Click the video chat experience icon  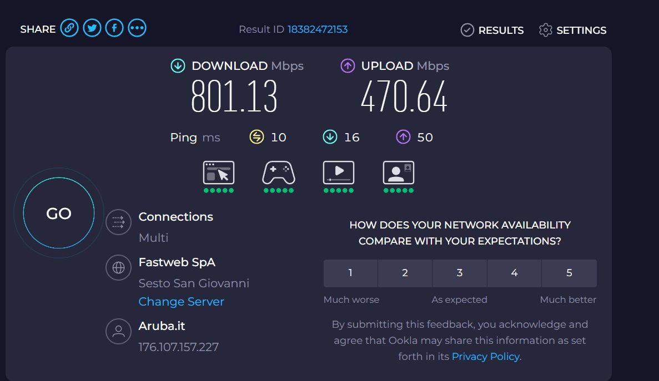[399, 172]
